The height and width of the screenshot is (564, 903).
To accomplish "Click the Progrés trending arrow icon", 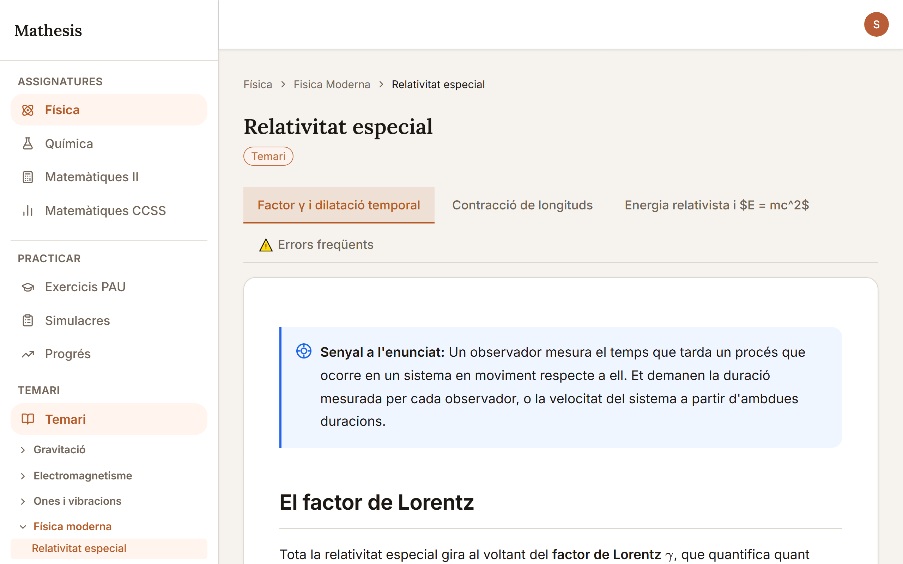I will click(28, 354).
